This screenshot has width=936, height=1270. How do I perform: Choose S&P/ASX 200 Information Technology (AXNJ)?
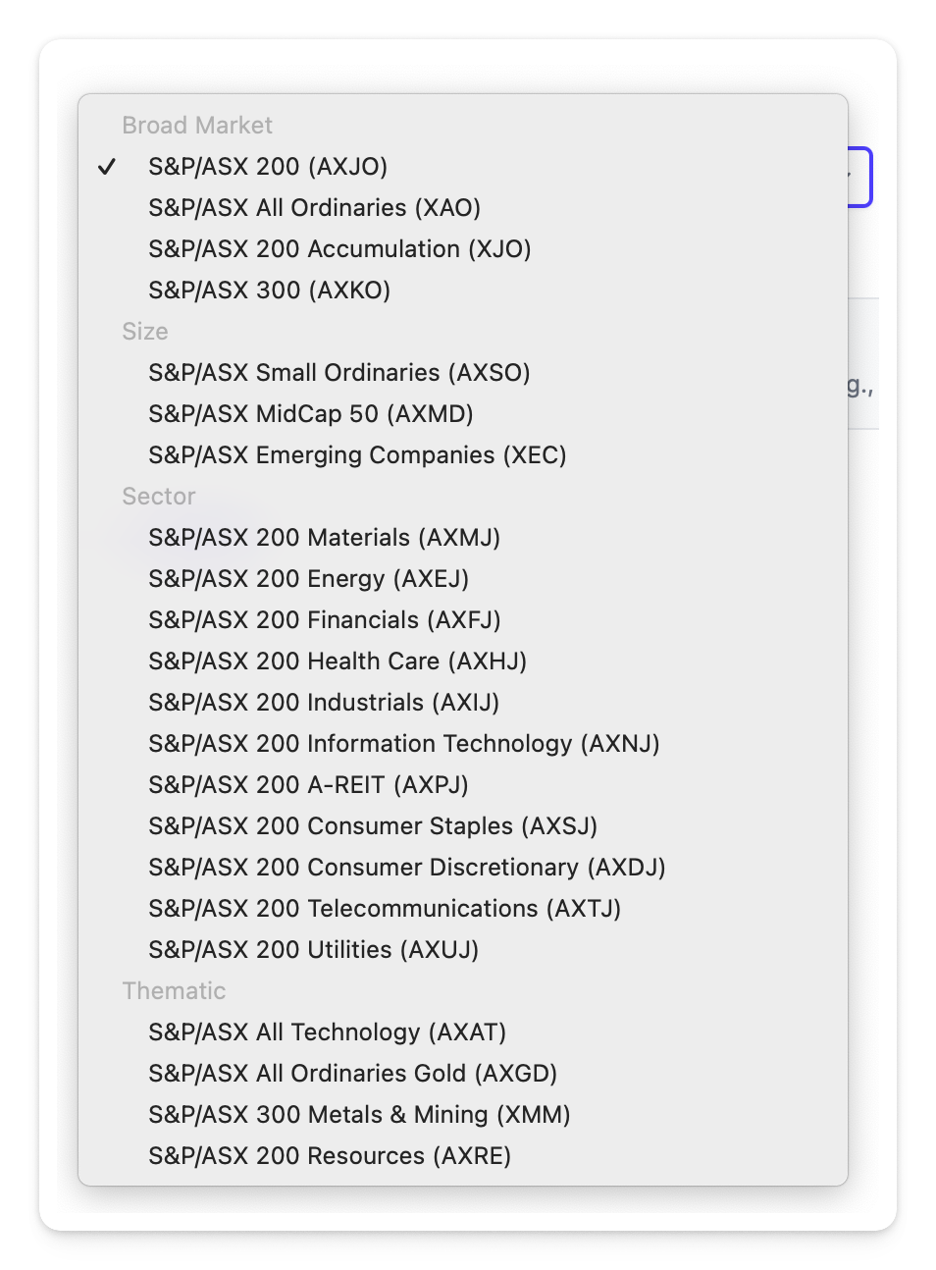[403, 744]
